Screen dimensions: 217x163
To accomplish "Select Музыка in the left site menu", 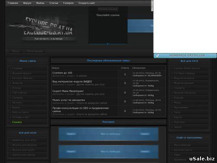I will 17,103.
